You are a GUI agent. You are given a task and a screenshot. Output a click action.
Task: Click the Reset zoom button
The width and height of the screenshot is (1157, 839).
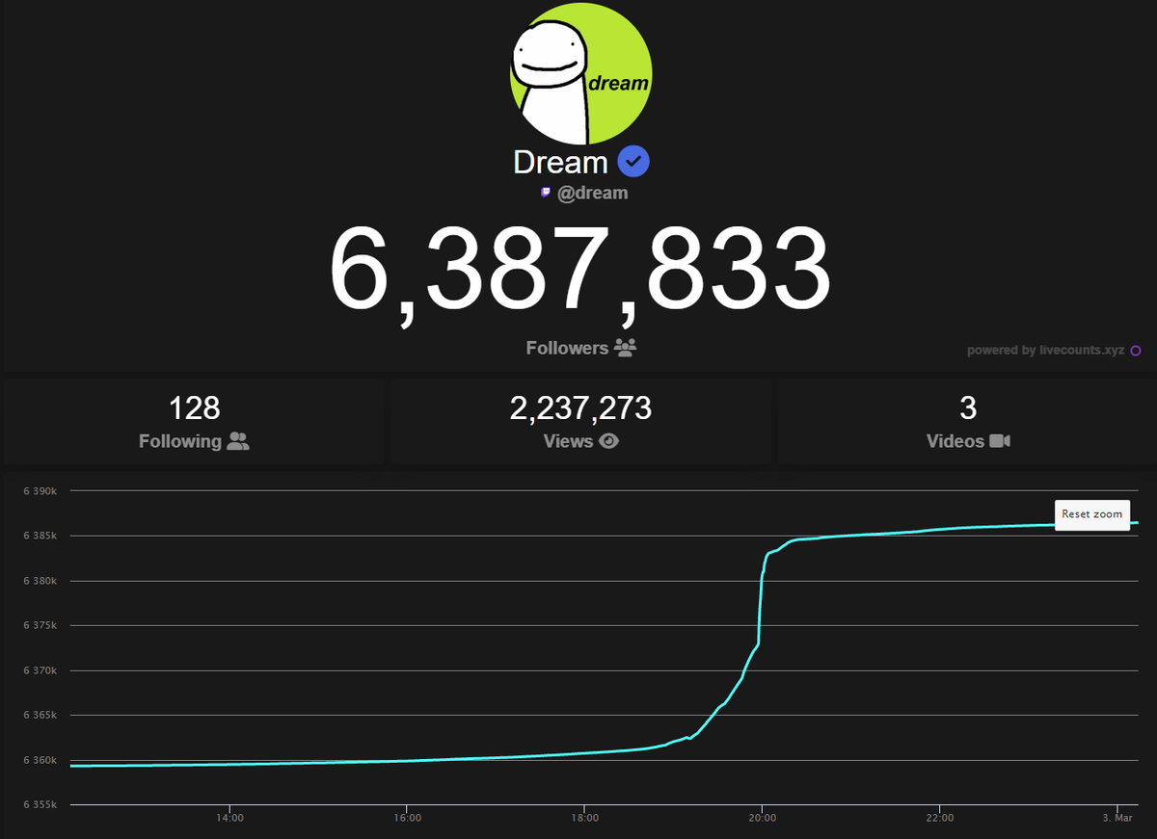1092,514
